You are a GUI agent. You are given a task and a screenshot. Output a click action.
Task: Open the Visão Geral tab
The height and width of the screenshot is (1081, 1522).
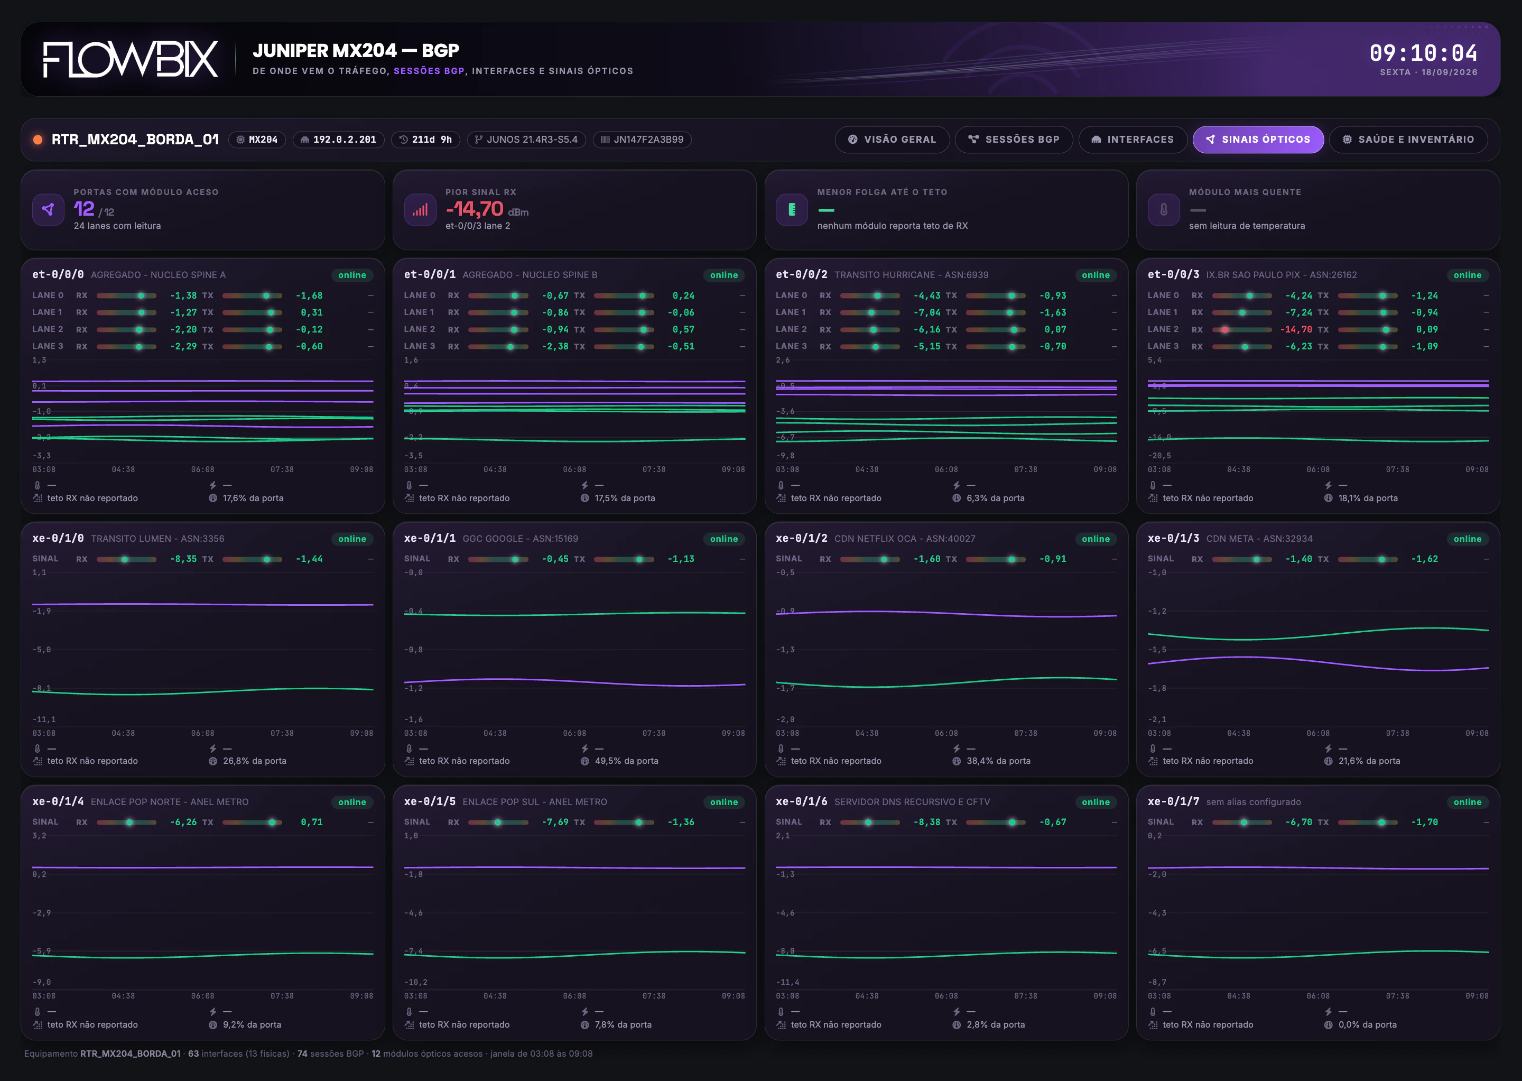(893, 140)
